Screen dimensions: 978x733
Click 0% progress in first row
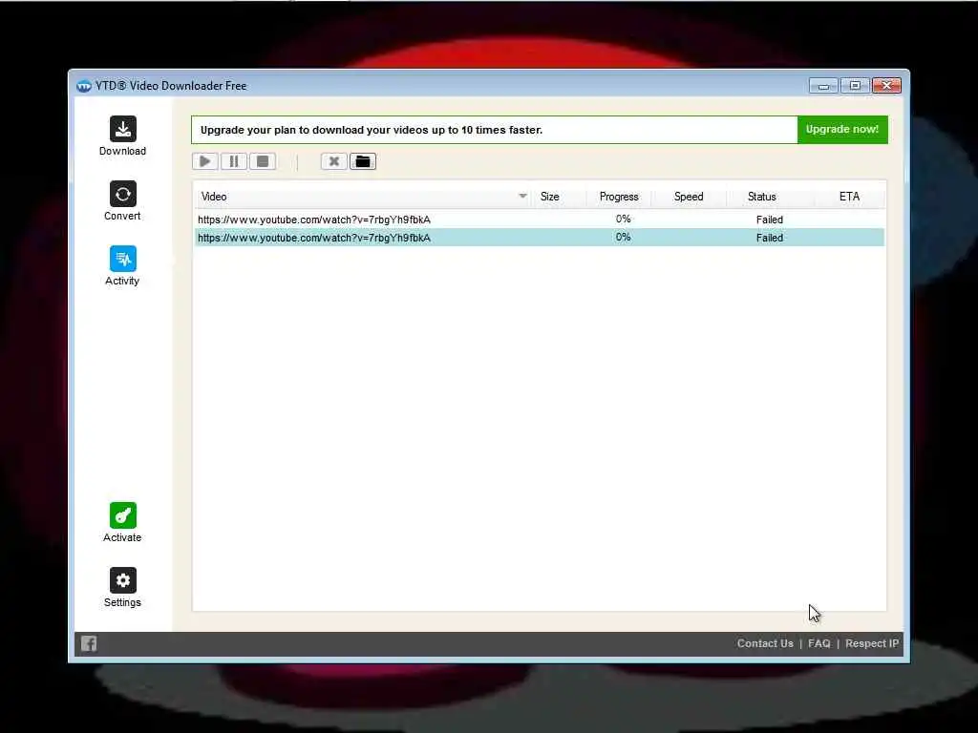pyautogui.click(x=623, y=219)
